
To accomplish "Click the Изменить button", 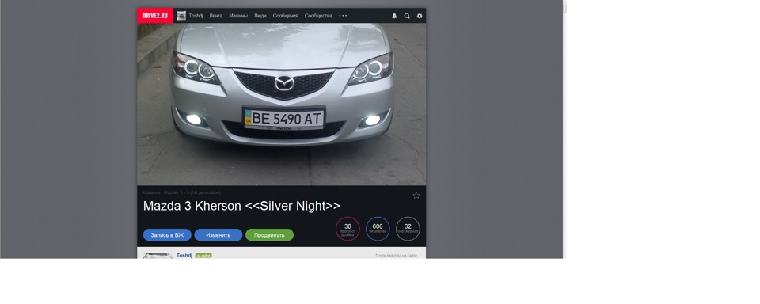I will pos(218,235).
